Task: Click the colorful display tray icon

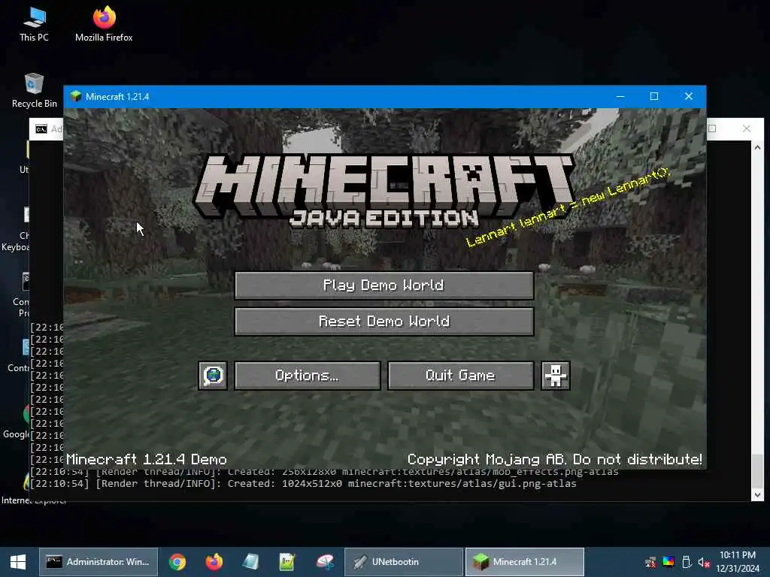Action: pos(668,562)
